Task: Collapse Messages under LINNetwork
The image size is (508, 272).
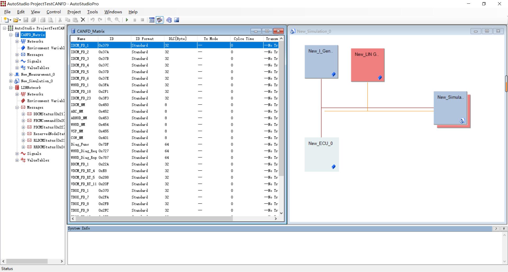Action: point(17,107)
